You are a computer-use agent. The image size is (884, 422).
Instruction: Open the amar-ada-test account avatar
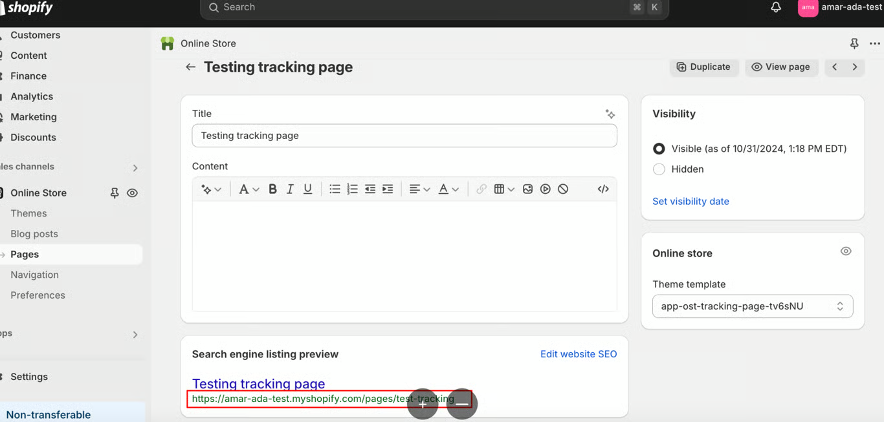808,8
